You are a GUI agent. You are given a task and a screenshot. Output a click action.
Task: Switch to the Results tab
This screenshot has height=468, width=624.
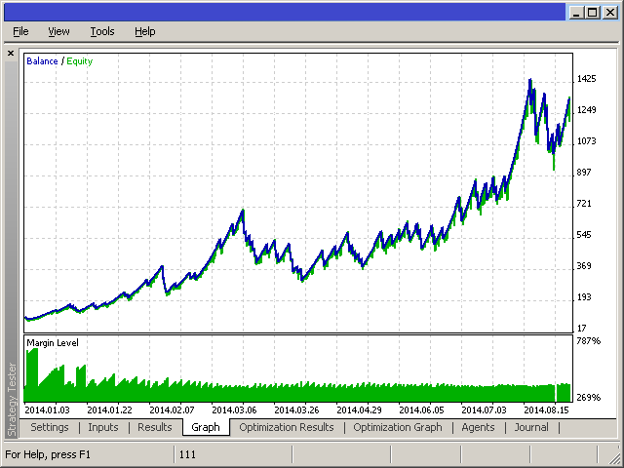(x=154, y=427)
